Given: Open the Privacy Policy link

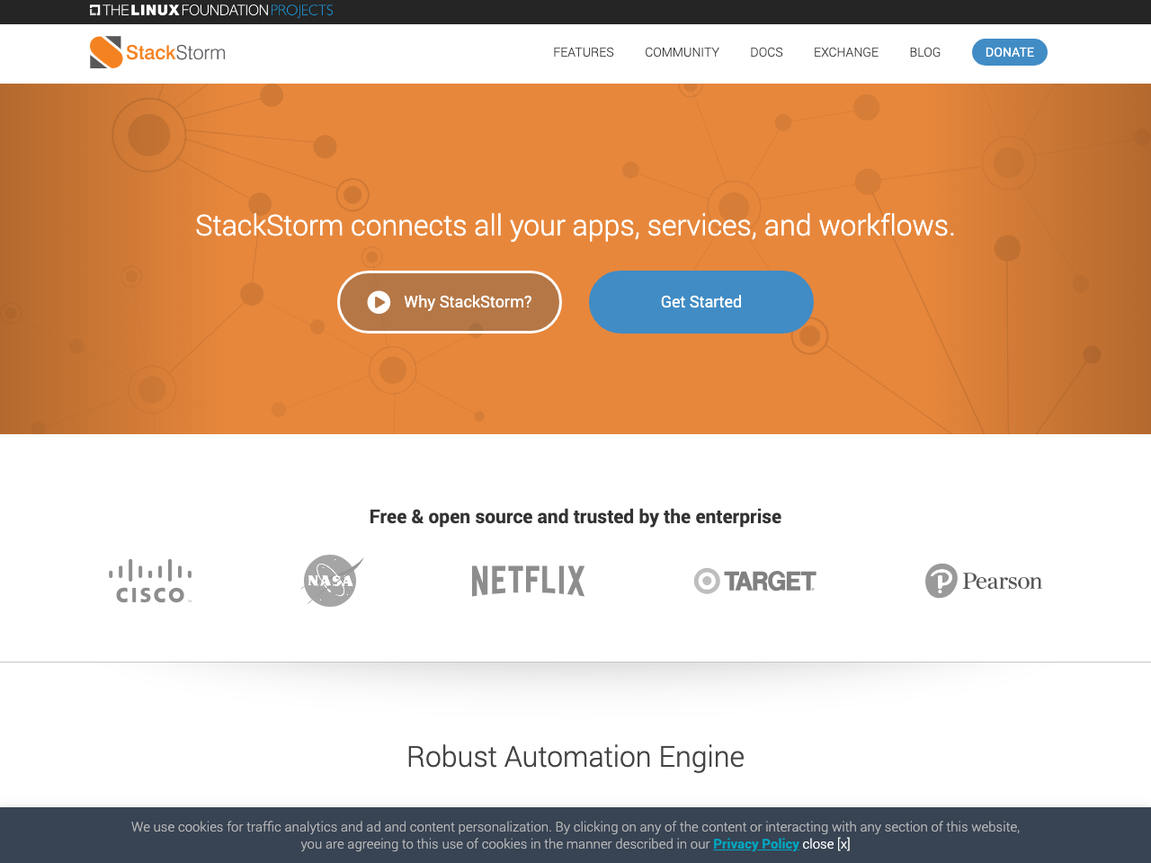Looking at the screenshot, I should click(755, 844).
